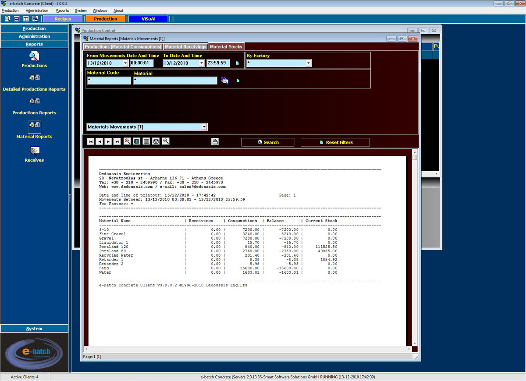
Task: Click the Liquidator 1 row in the report
Action: pos(218,243)
